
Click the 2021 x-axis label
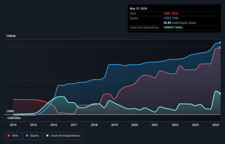tap(155, 125)
